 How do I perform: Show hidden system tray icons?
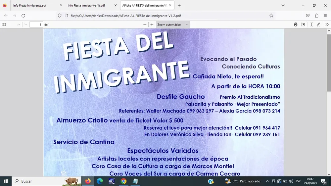coord(268,181)
